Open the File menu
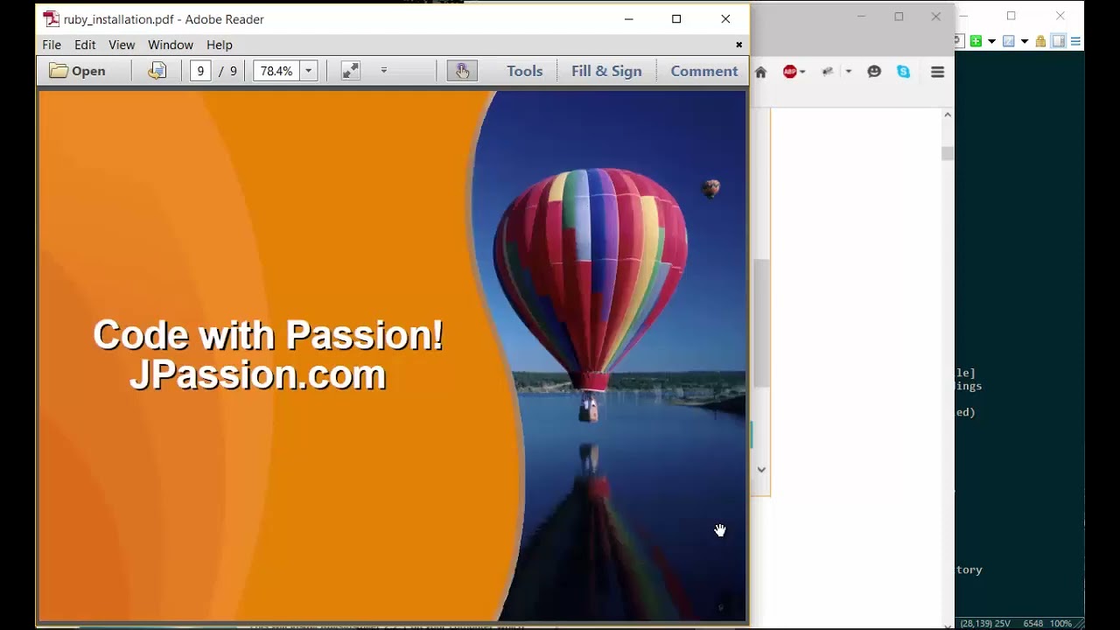 pos(52,45)
